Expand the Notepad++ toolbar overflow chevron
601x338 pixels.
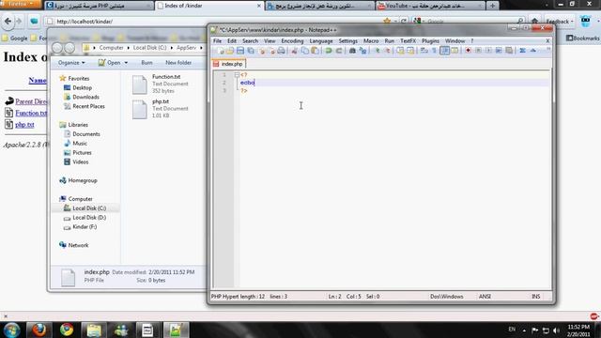pos(548,50)
